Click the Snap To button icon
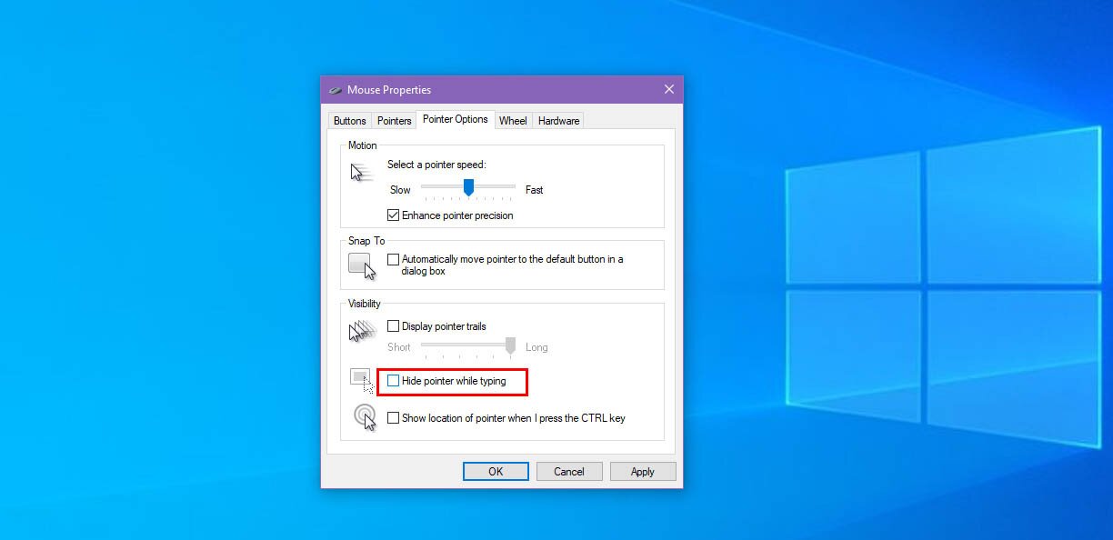The image size is (1113, 540). click(359, 264)
